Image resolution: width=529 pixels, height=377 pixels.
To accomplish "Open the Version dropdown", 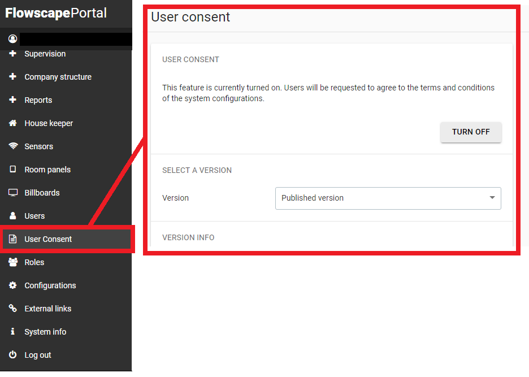I will click(491, 198).
